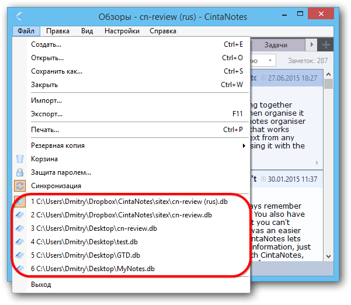Click clock icon beside 30.01.2015 11:37
This screenshot has width=351, height=305.
pyautogui.click(x=263, y=179)
